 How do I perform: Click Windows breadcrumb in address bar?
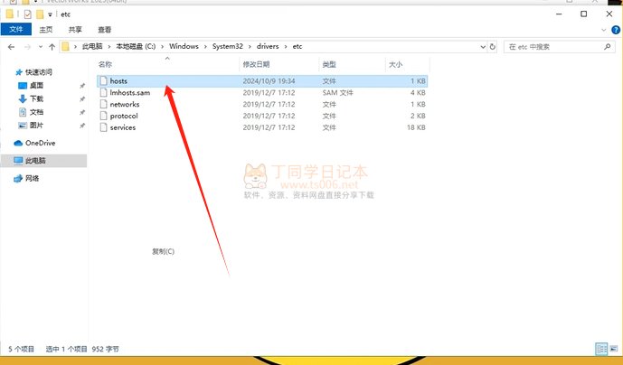tap(184, 46)
